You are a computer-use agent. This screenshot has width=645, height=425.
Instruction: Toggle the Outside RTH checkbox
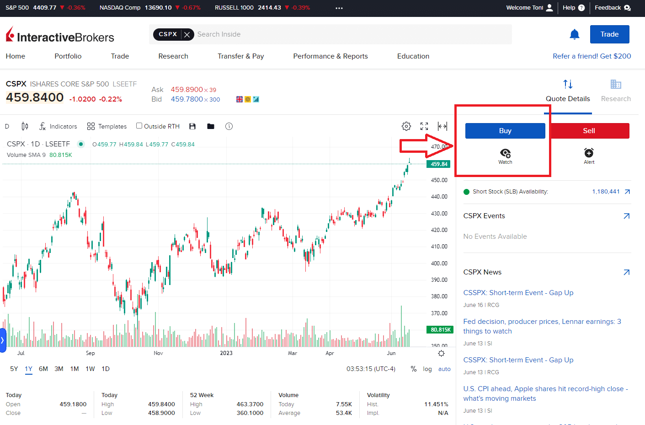tap(139, 126)
